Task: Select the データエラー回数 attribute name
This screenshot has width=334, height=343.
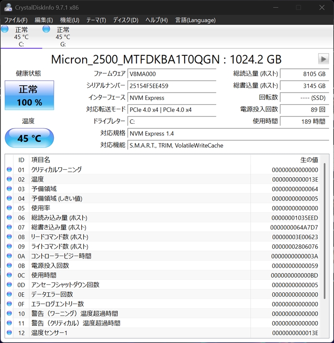Action: [52, 294]
